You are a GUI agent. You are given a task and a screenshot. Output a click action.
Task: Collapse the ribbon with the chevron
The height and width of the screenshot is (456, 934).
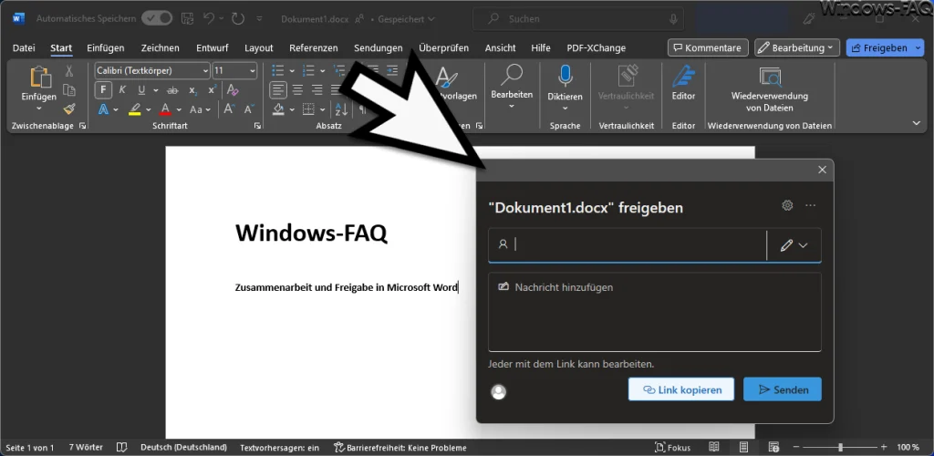coord(916,122)
